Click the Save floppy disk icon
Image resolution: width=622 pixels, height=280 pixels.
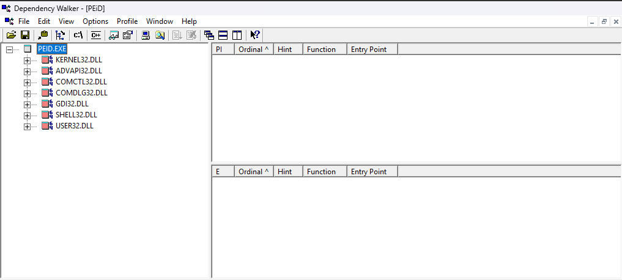tap(25, 35)
